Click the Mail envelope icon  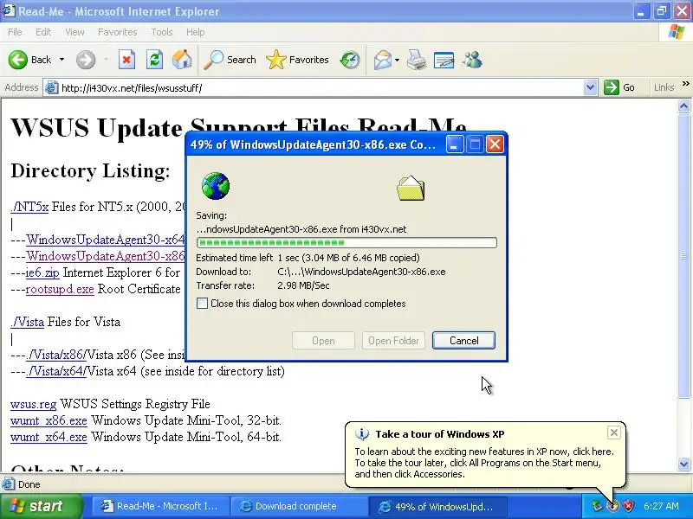[382, 60]
